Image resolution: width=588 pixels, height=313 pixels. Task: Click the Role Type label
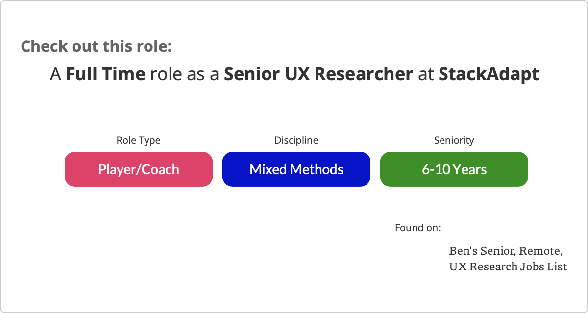(x=138, y=140)
